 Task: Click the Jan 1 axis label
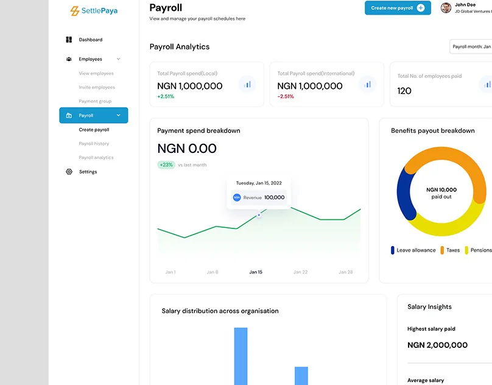click(170, 272)
